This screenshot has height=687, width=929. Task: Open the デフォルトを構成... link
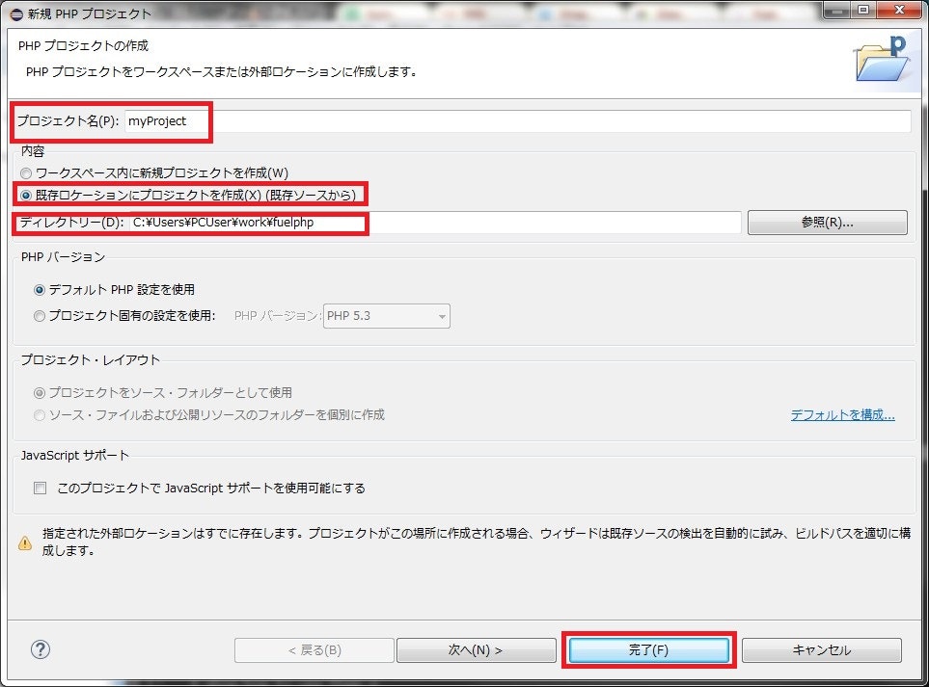(x=842, y=415)
